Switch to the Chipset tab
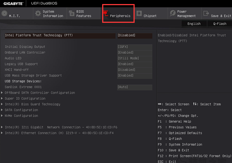Screen dimensions: 232x163 coord(150,16)
